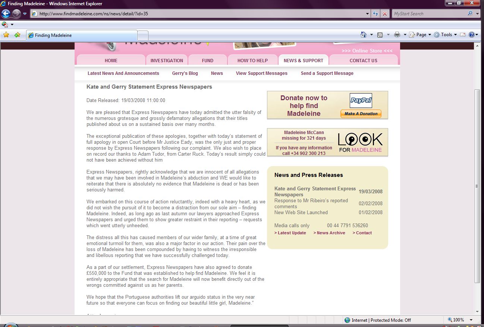Click in the MyStart Search input field
The height and width of the screenshot is (327, 484).
click(x=429, y=14)
